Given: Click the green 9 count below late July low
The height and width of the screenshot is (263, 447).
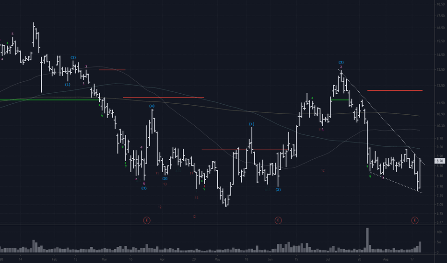Looking at the screenshot, I should pos(370,176).
